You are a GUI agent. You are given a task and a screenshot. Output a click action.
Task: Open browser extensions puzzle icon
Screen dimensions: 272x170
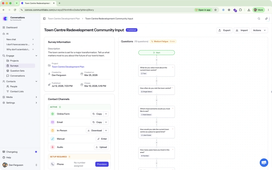click(241, 10)
